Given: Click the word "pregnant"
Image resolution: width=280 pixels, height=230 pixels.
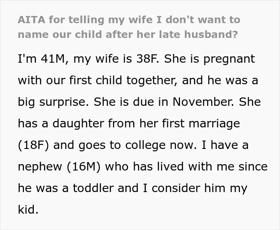Looking at the screenshot, I should (229, 59).
